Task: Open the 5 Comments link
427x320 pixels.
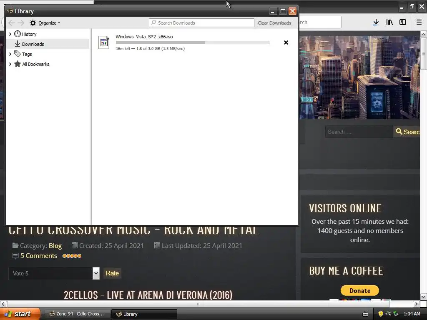Action: [39, 256]
